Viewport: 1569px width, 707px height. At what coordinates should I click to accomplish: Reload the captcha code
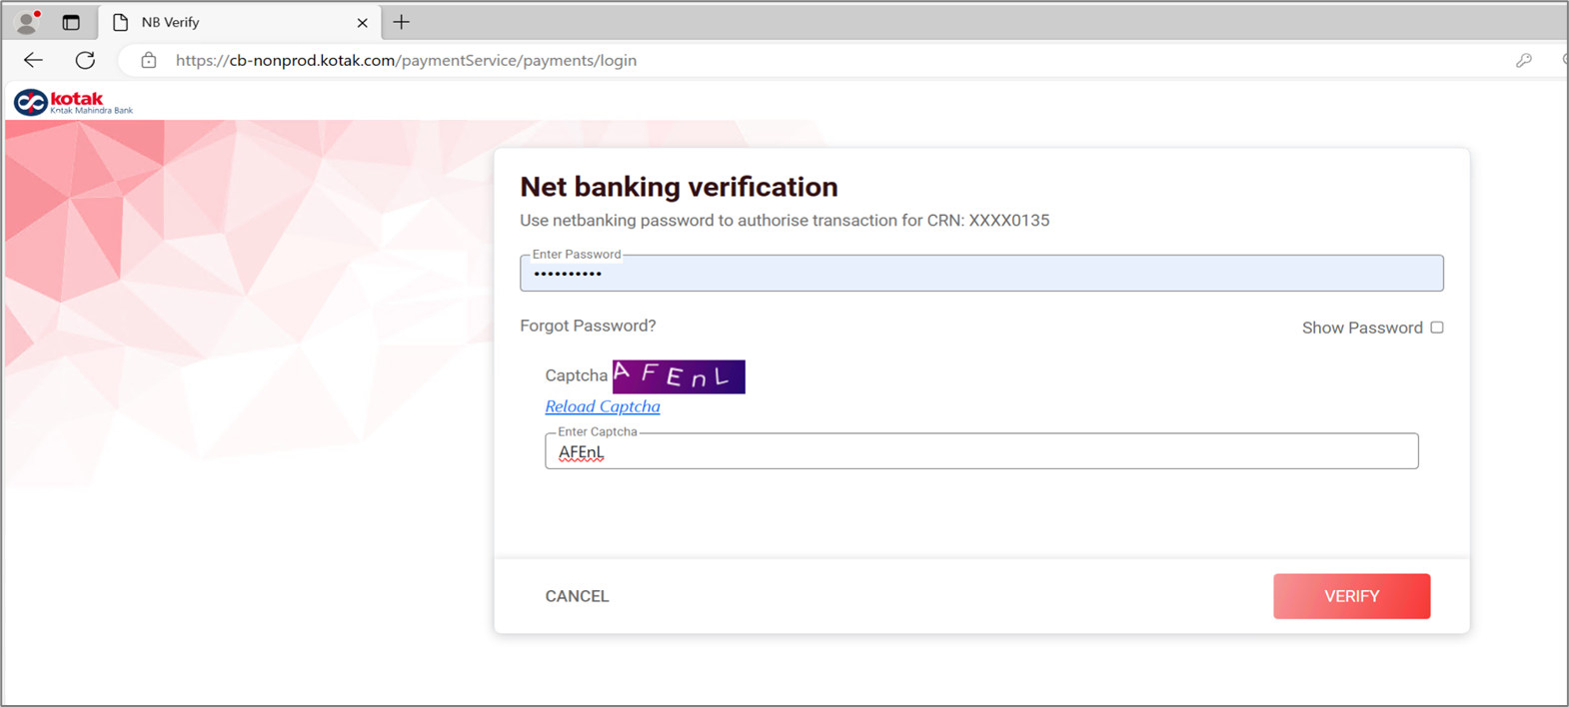[x=602, y=406]
